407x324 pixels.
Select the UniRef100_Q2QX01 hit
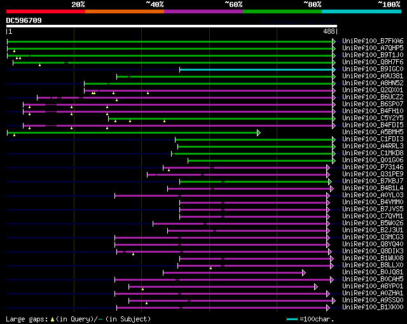pyautogui.click(x=373, y=90)
